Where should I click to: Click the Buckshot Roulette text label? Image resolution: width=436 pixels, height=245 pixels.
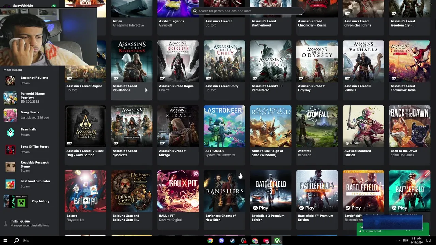click(34, 78)
